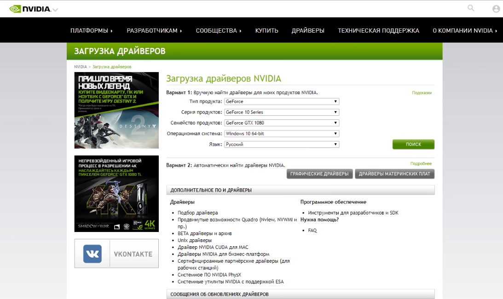Image resolution: width=503 pixels, height=299 pixels.
Task: Open the FAQ link
Action: [312, 231]
